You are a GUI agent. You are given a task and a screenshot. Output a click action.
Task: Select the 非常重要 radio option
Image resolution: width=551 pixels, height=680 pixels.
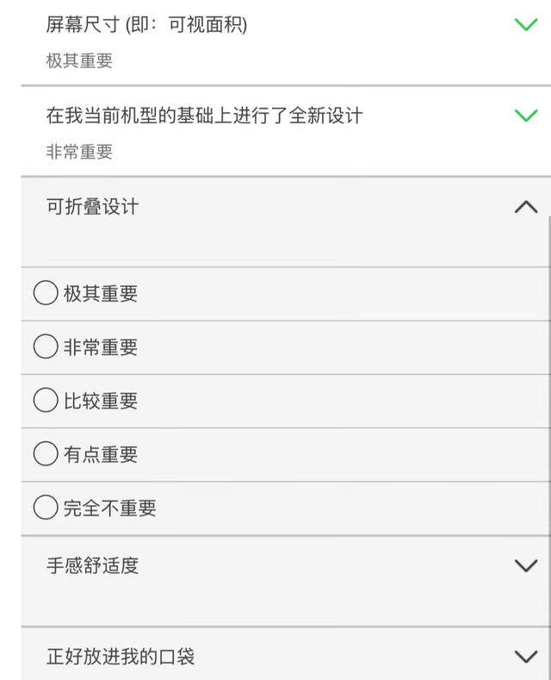coord(46,347)
